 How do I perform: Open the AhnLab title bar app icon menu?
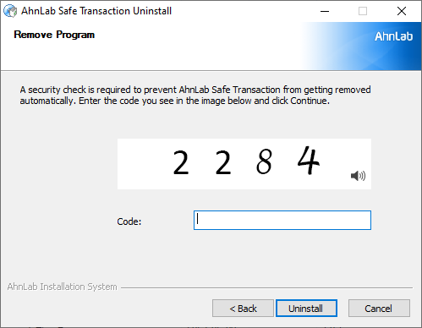(10, 11)
